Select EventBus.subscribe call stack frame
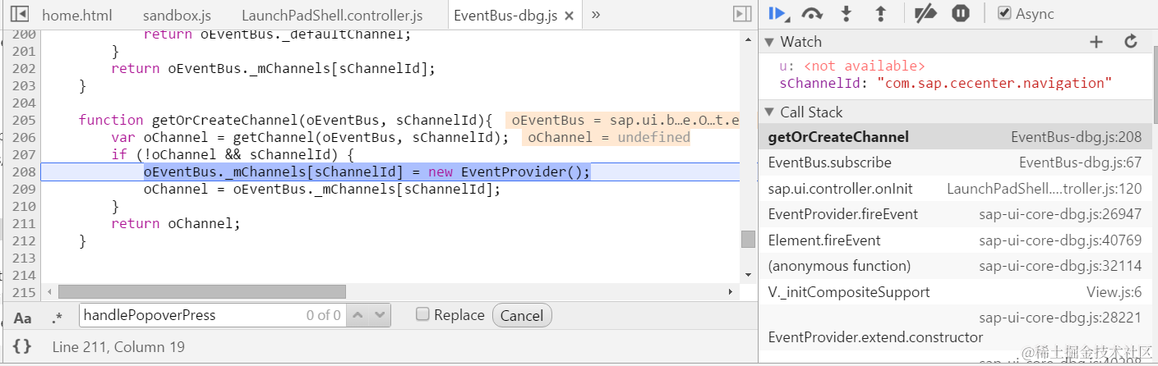The height and width of the screenshot is (366, 1158). pos(955,162)
